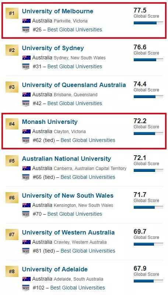Click Australian flag icon under Monash University
The image size is (168, 295).
tap(26, 131)
